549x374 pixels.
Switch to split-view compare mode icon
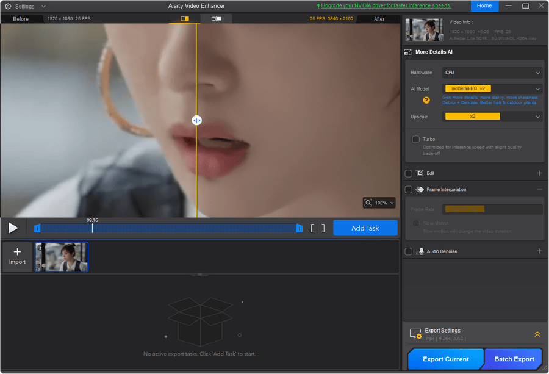point(184,18)
